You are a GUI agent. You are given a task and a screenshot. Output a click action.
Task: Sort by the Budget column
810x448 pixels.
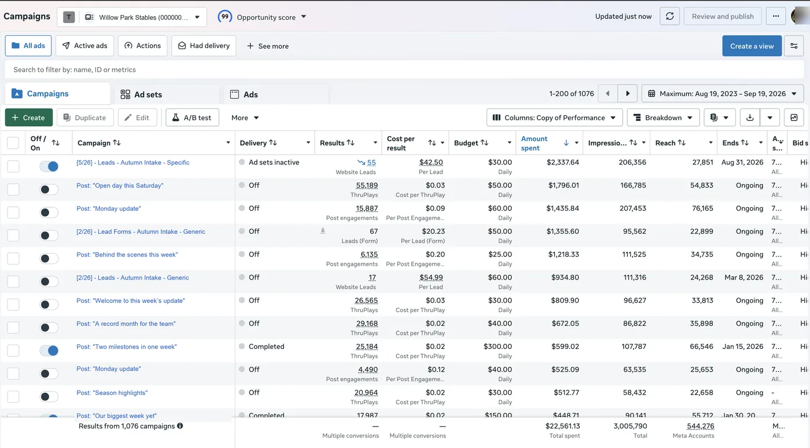point(484,143)
